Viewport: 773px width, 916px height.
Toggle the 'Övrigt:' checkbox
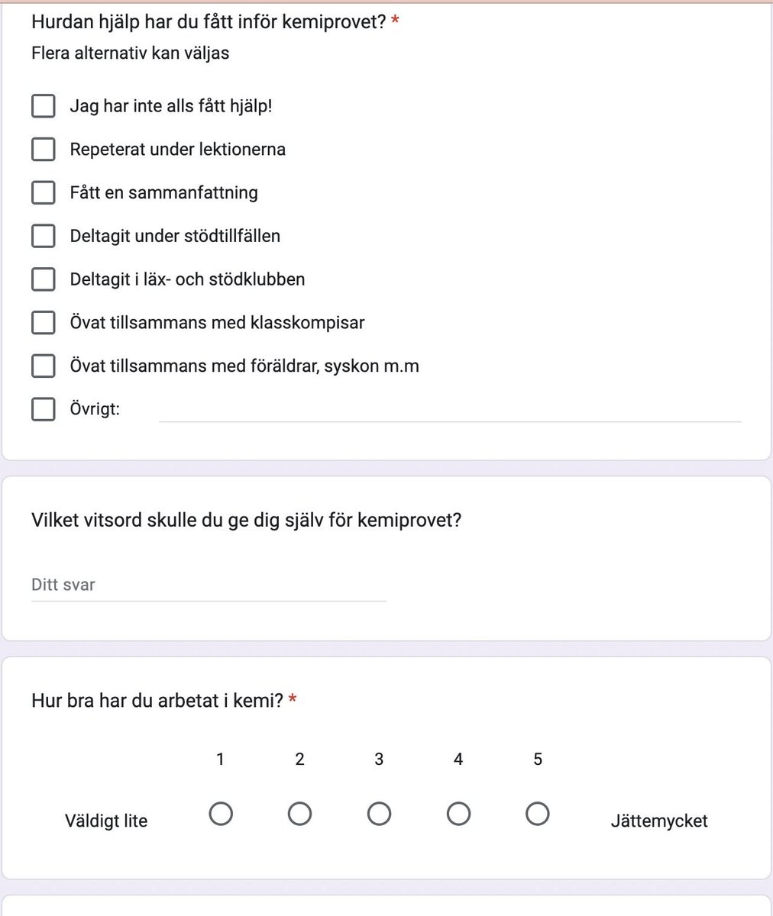point(44,409)
